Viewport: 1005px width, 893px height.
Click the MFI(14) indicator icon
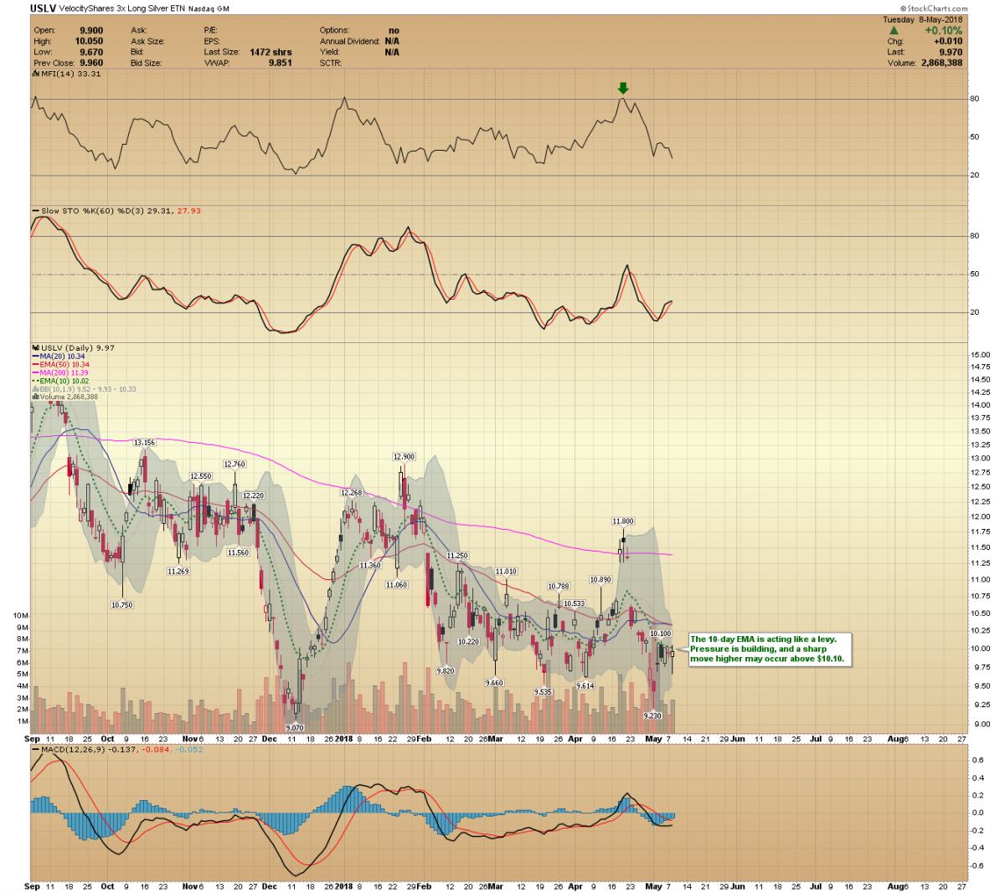(x=34, y=74)
